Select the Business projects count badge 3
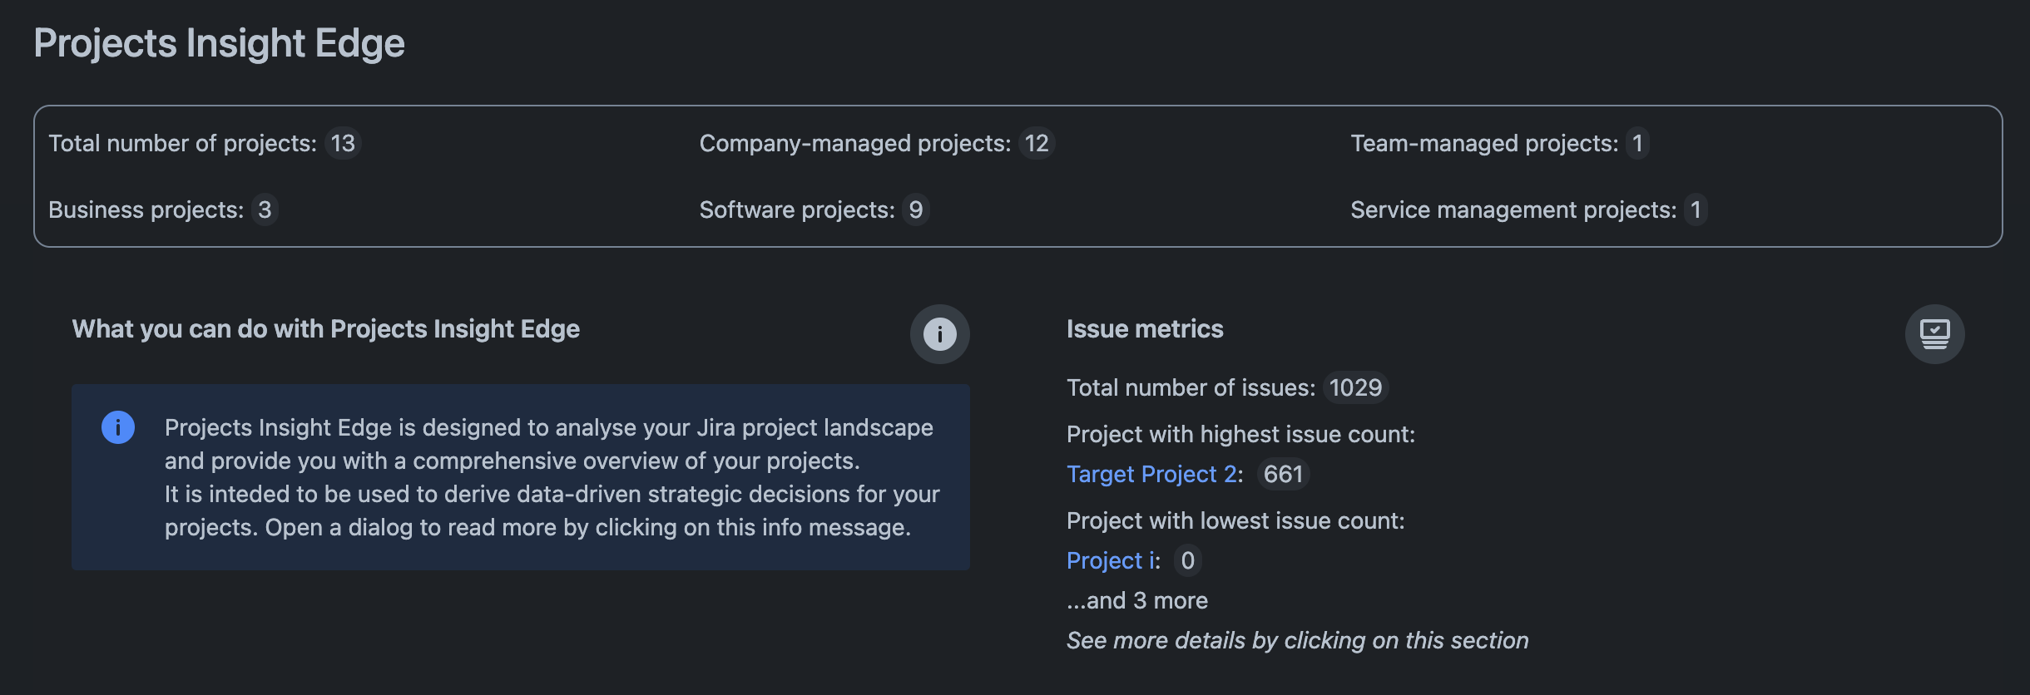Image resolution: width=2030 pixels, height=695 pixels. tap(265, 209)
